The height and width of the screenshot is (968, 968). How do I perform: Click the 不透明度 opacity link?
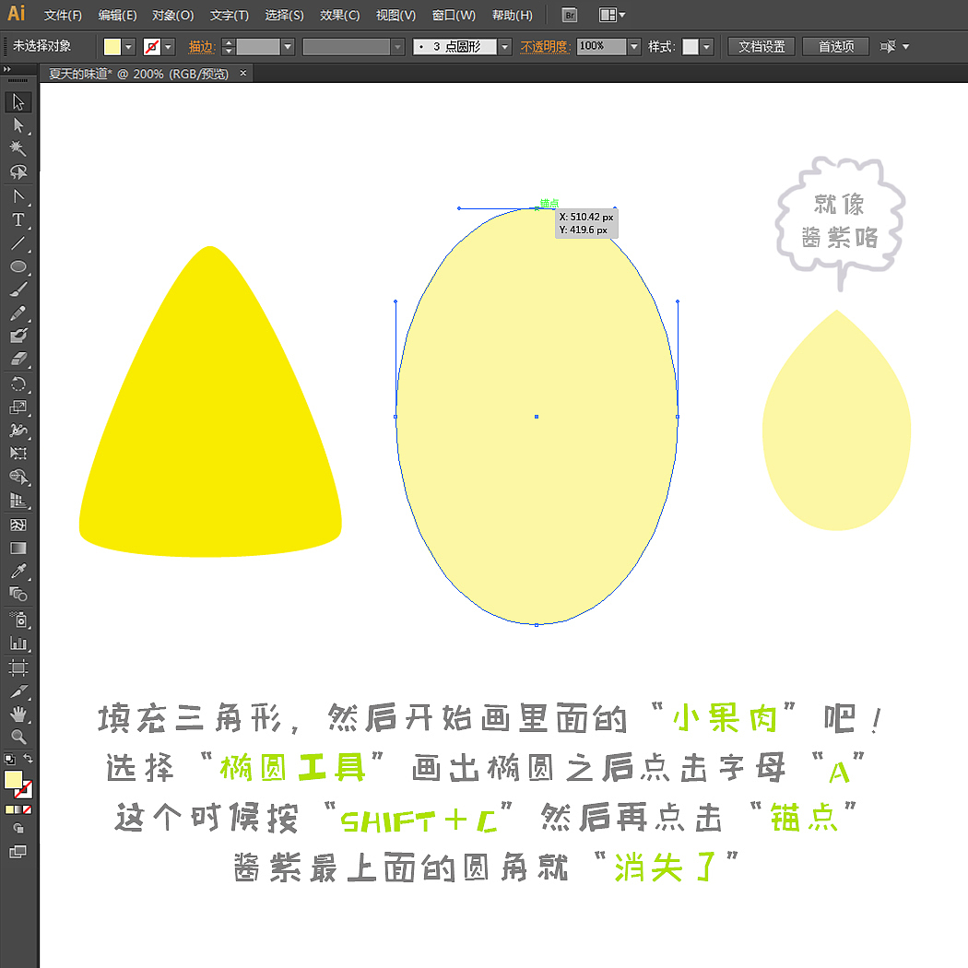coord(545,46)
